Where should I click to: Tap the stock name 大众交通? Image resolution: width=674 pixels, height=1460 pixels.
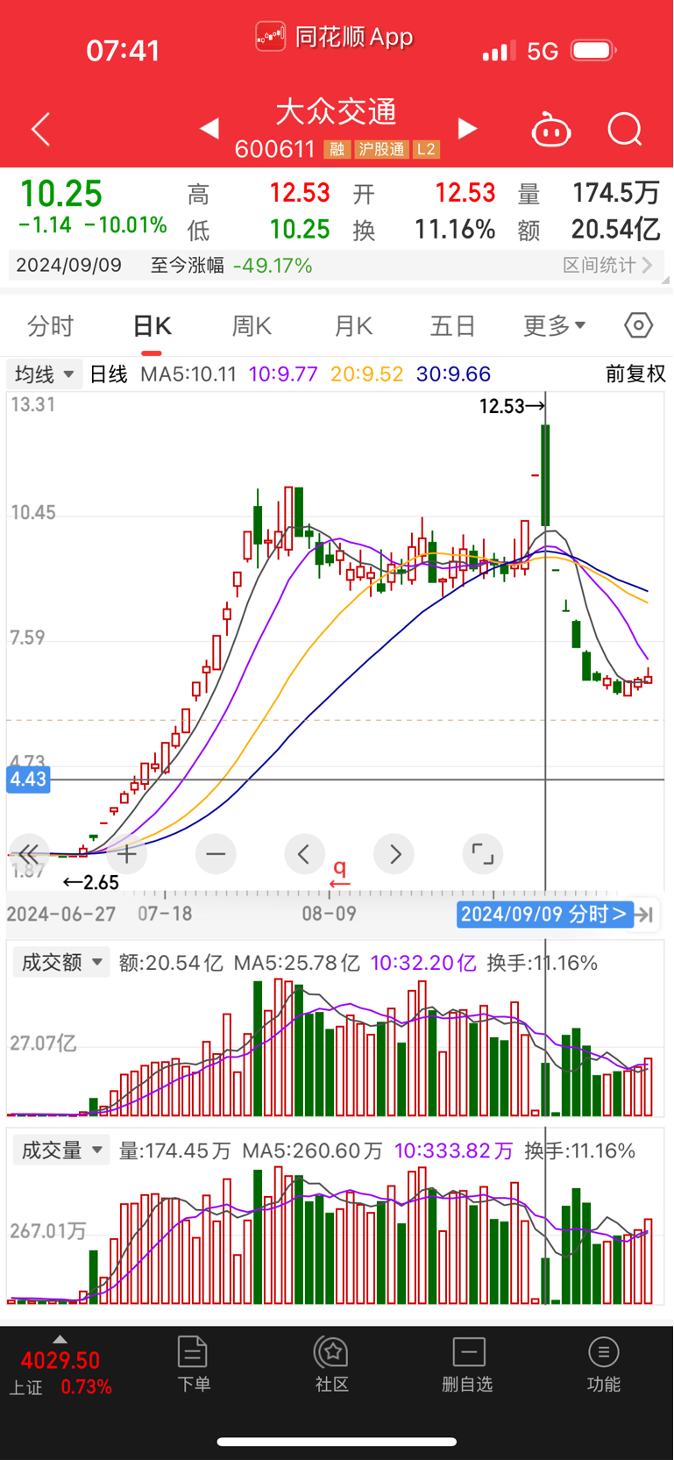[x=337, y=111]
